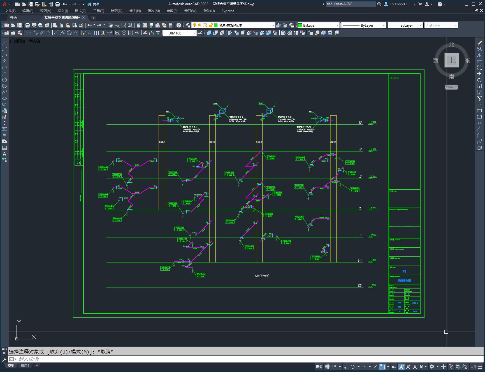Select the Hatch tool
Screen dimensions: 485x372
[4, 129]
